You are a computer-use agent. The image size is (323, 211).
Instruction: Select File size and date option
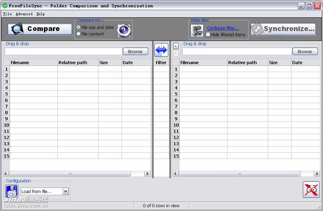95,27
